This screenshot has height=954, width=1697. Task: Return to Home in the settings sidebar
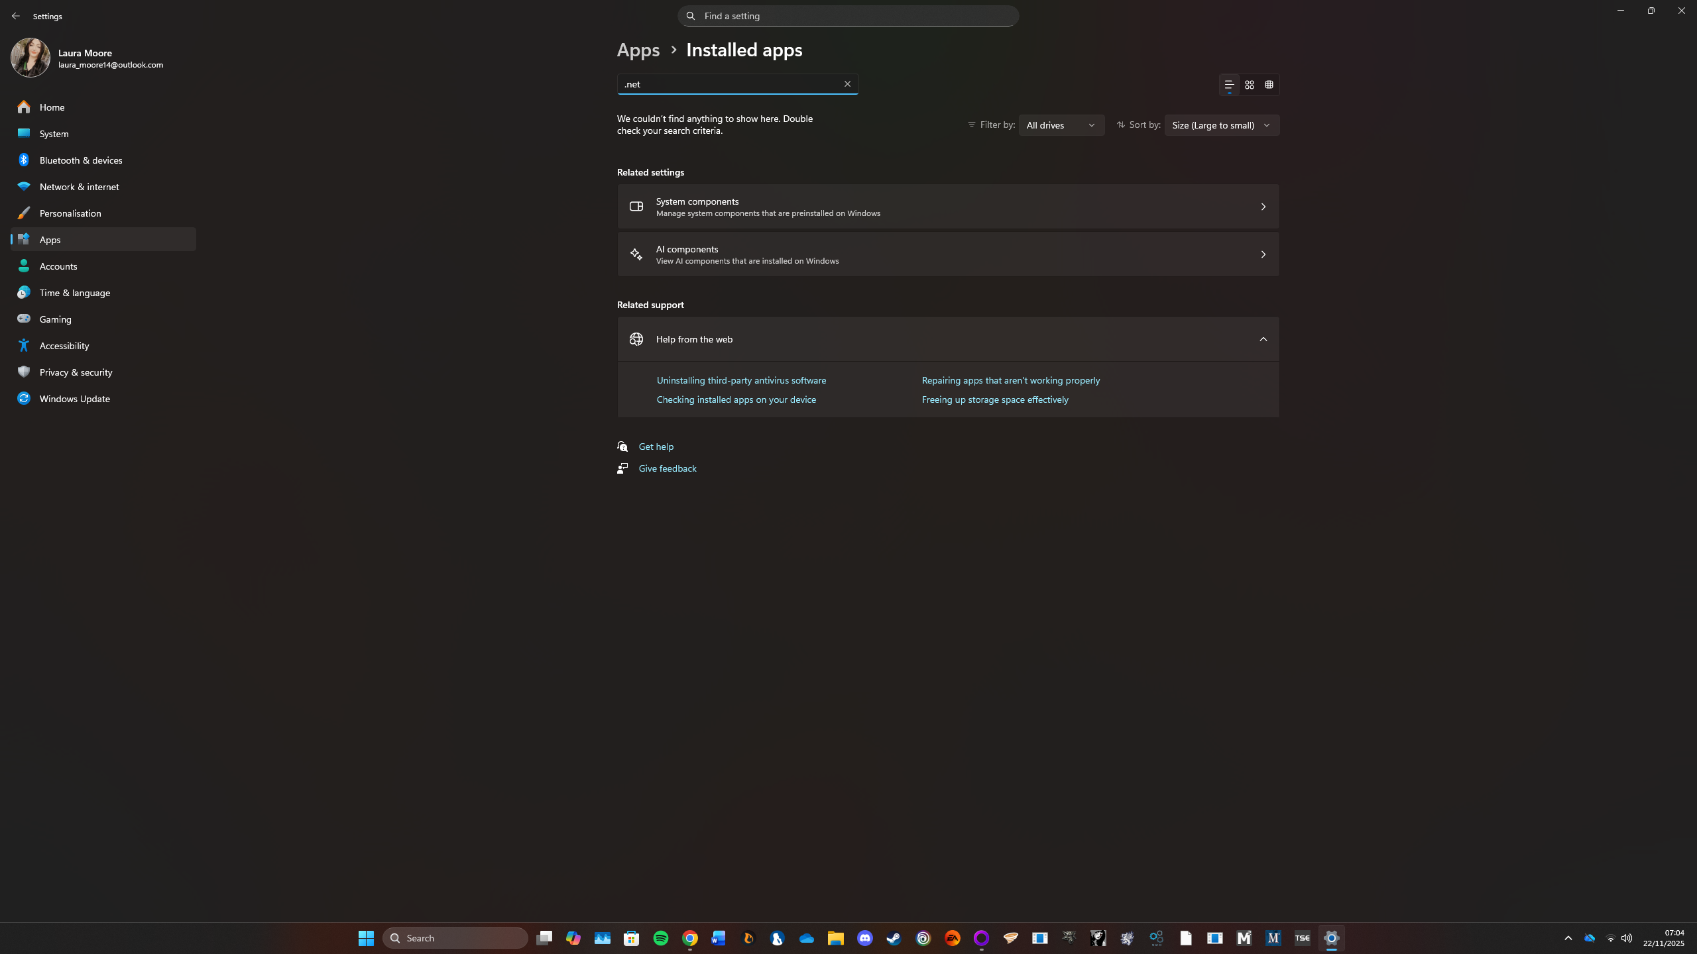point(51,107)
